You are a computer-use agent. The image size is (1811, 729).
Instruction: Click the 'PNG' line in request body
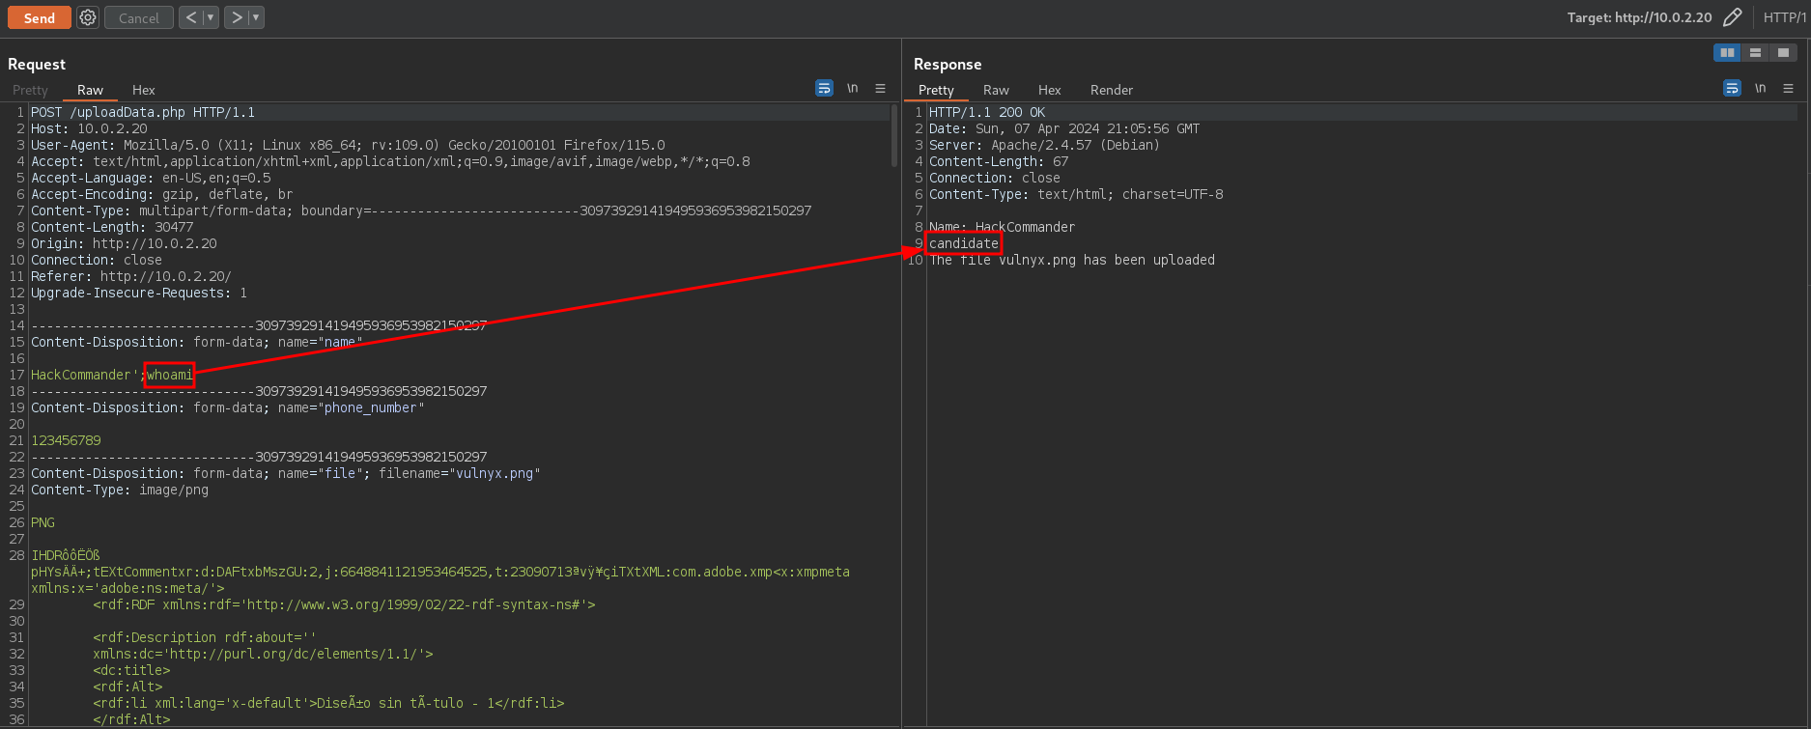[42, 522]
